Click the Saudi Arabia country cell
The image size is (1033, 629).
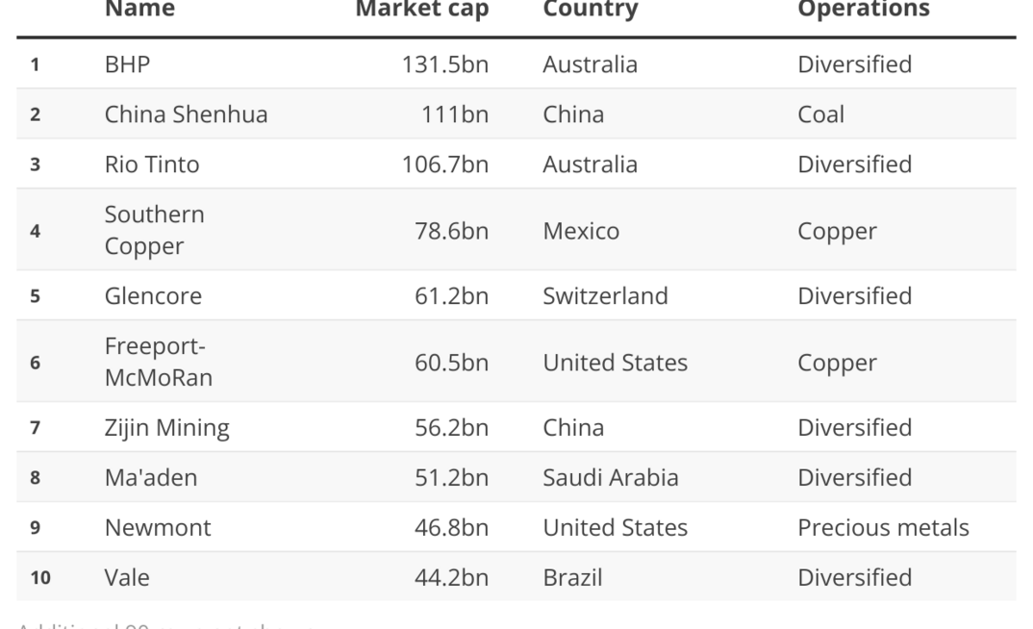[610, 477]
